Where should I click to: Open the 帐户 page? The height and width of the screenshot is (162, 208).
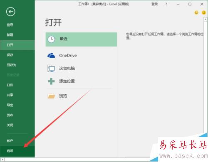pos(10,141)
